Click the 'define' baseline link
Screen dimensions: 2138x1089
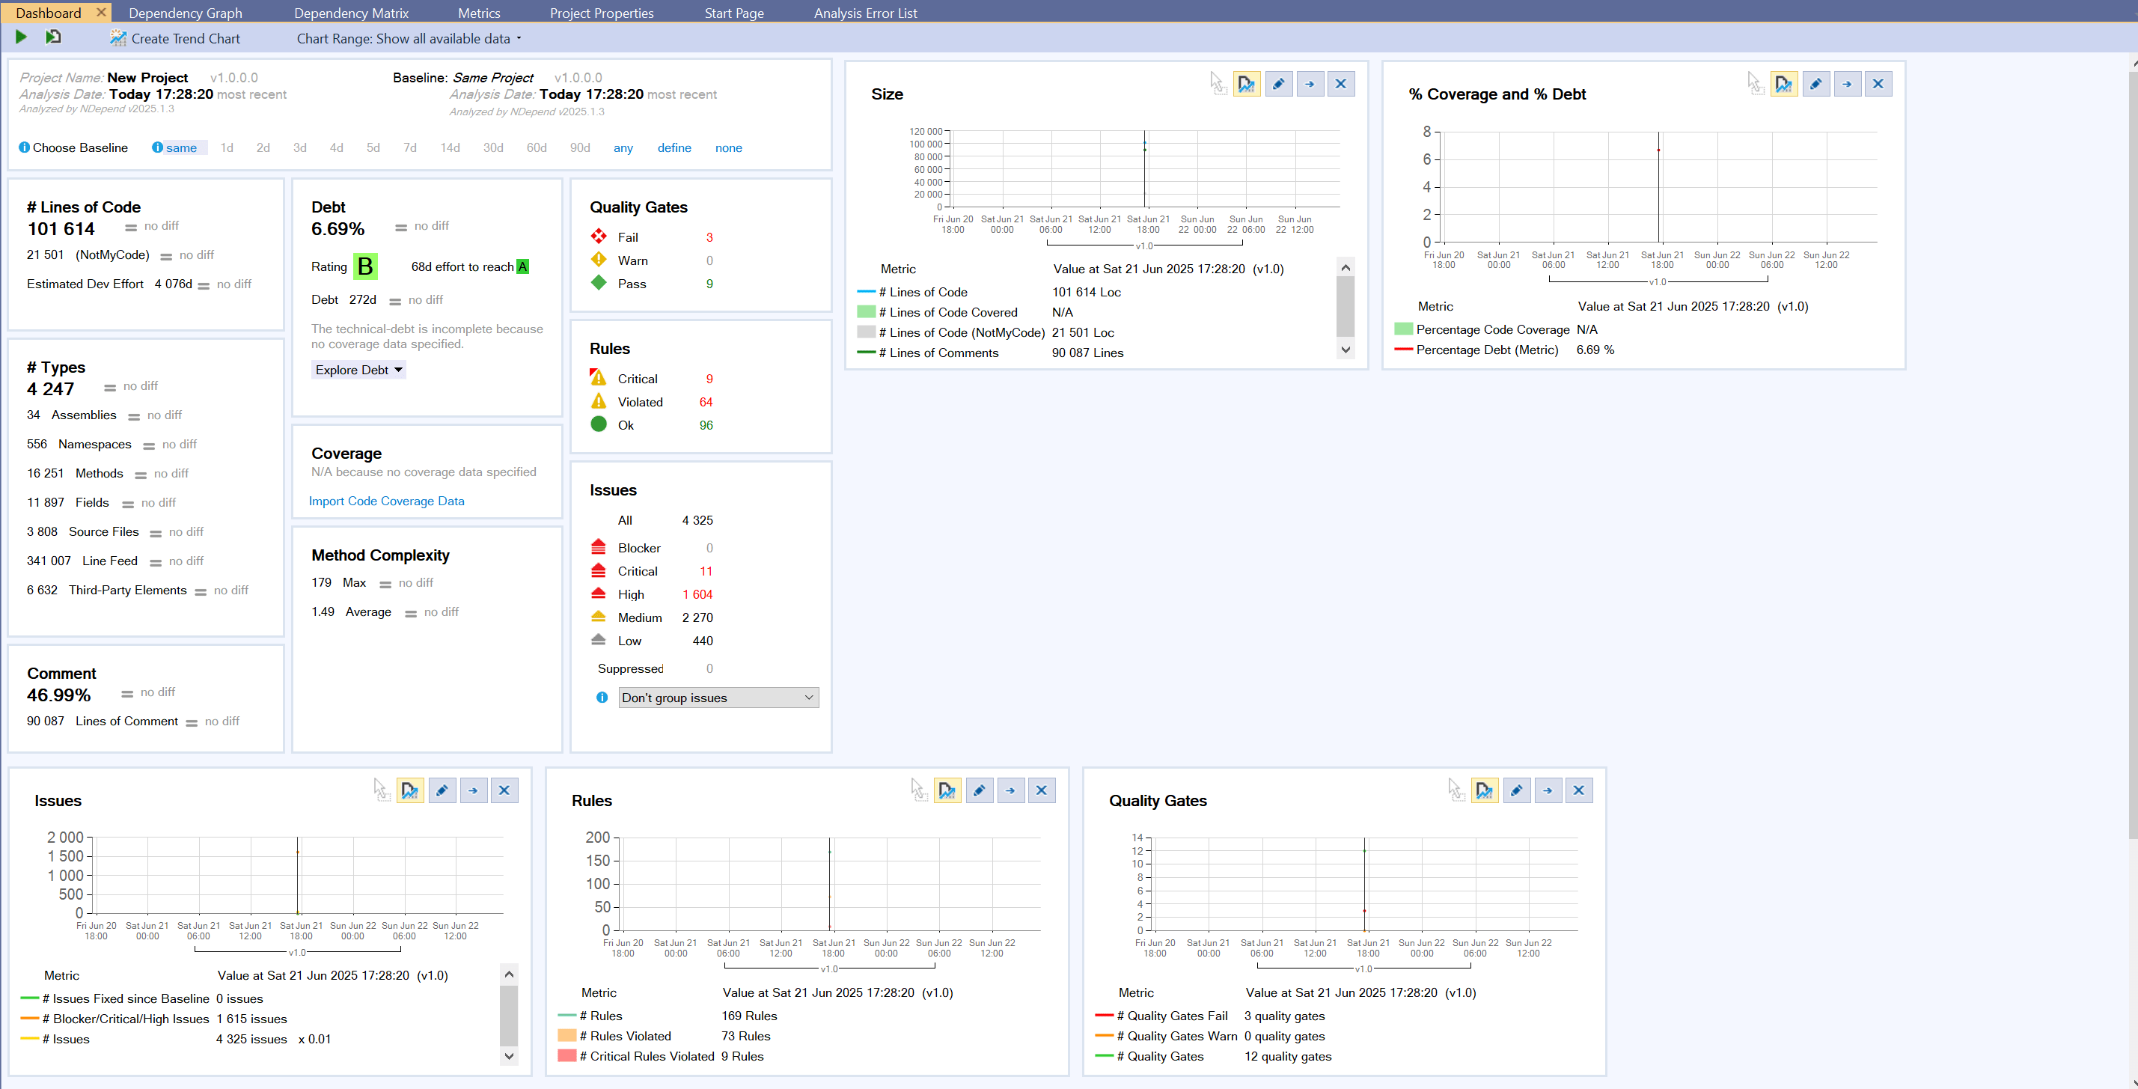click(x=674, y=147)
